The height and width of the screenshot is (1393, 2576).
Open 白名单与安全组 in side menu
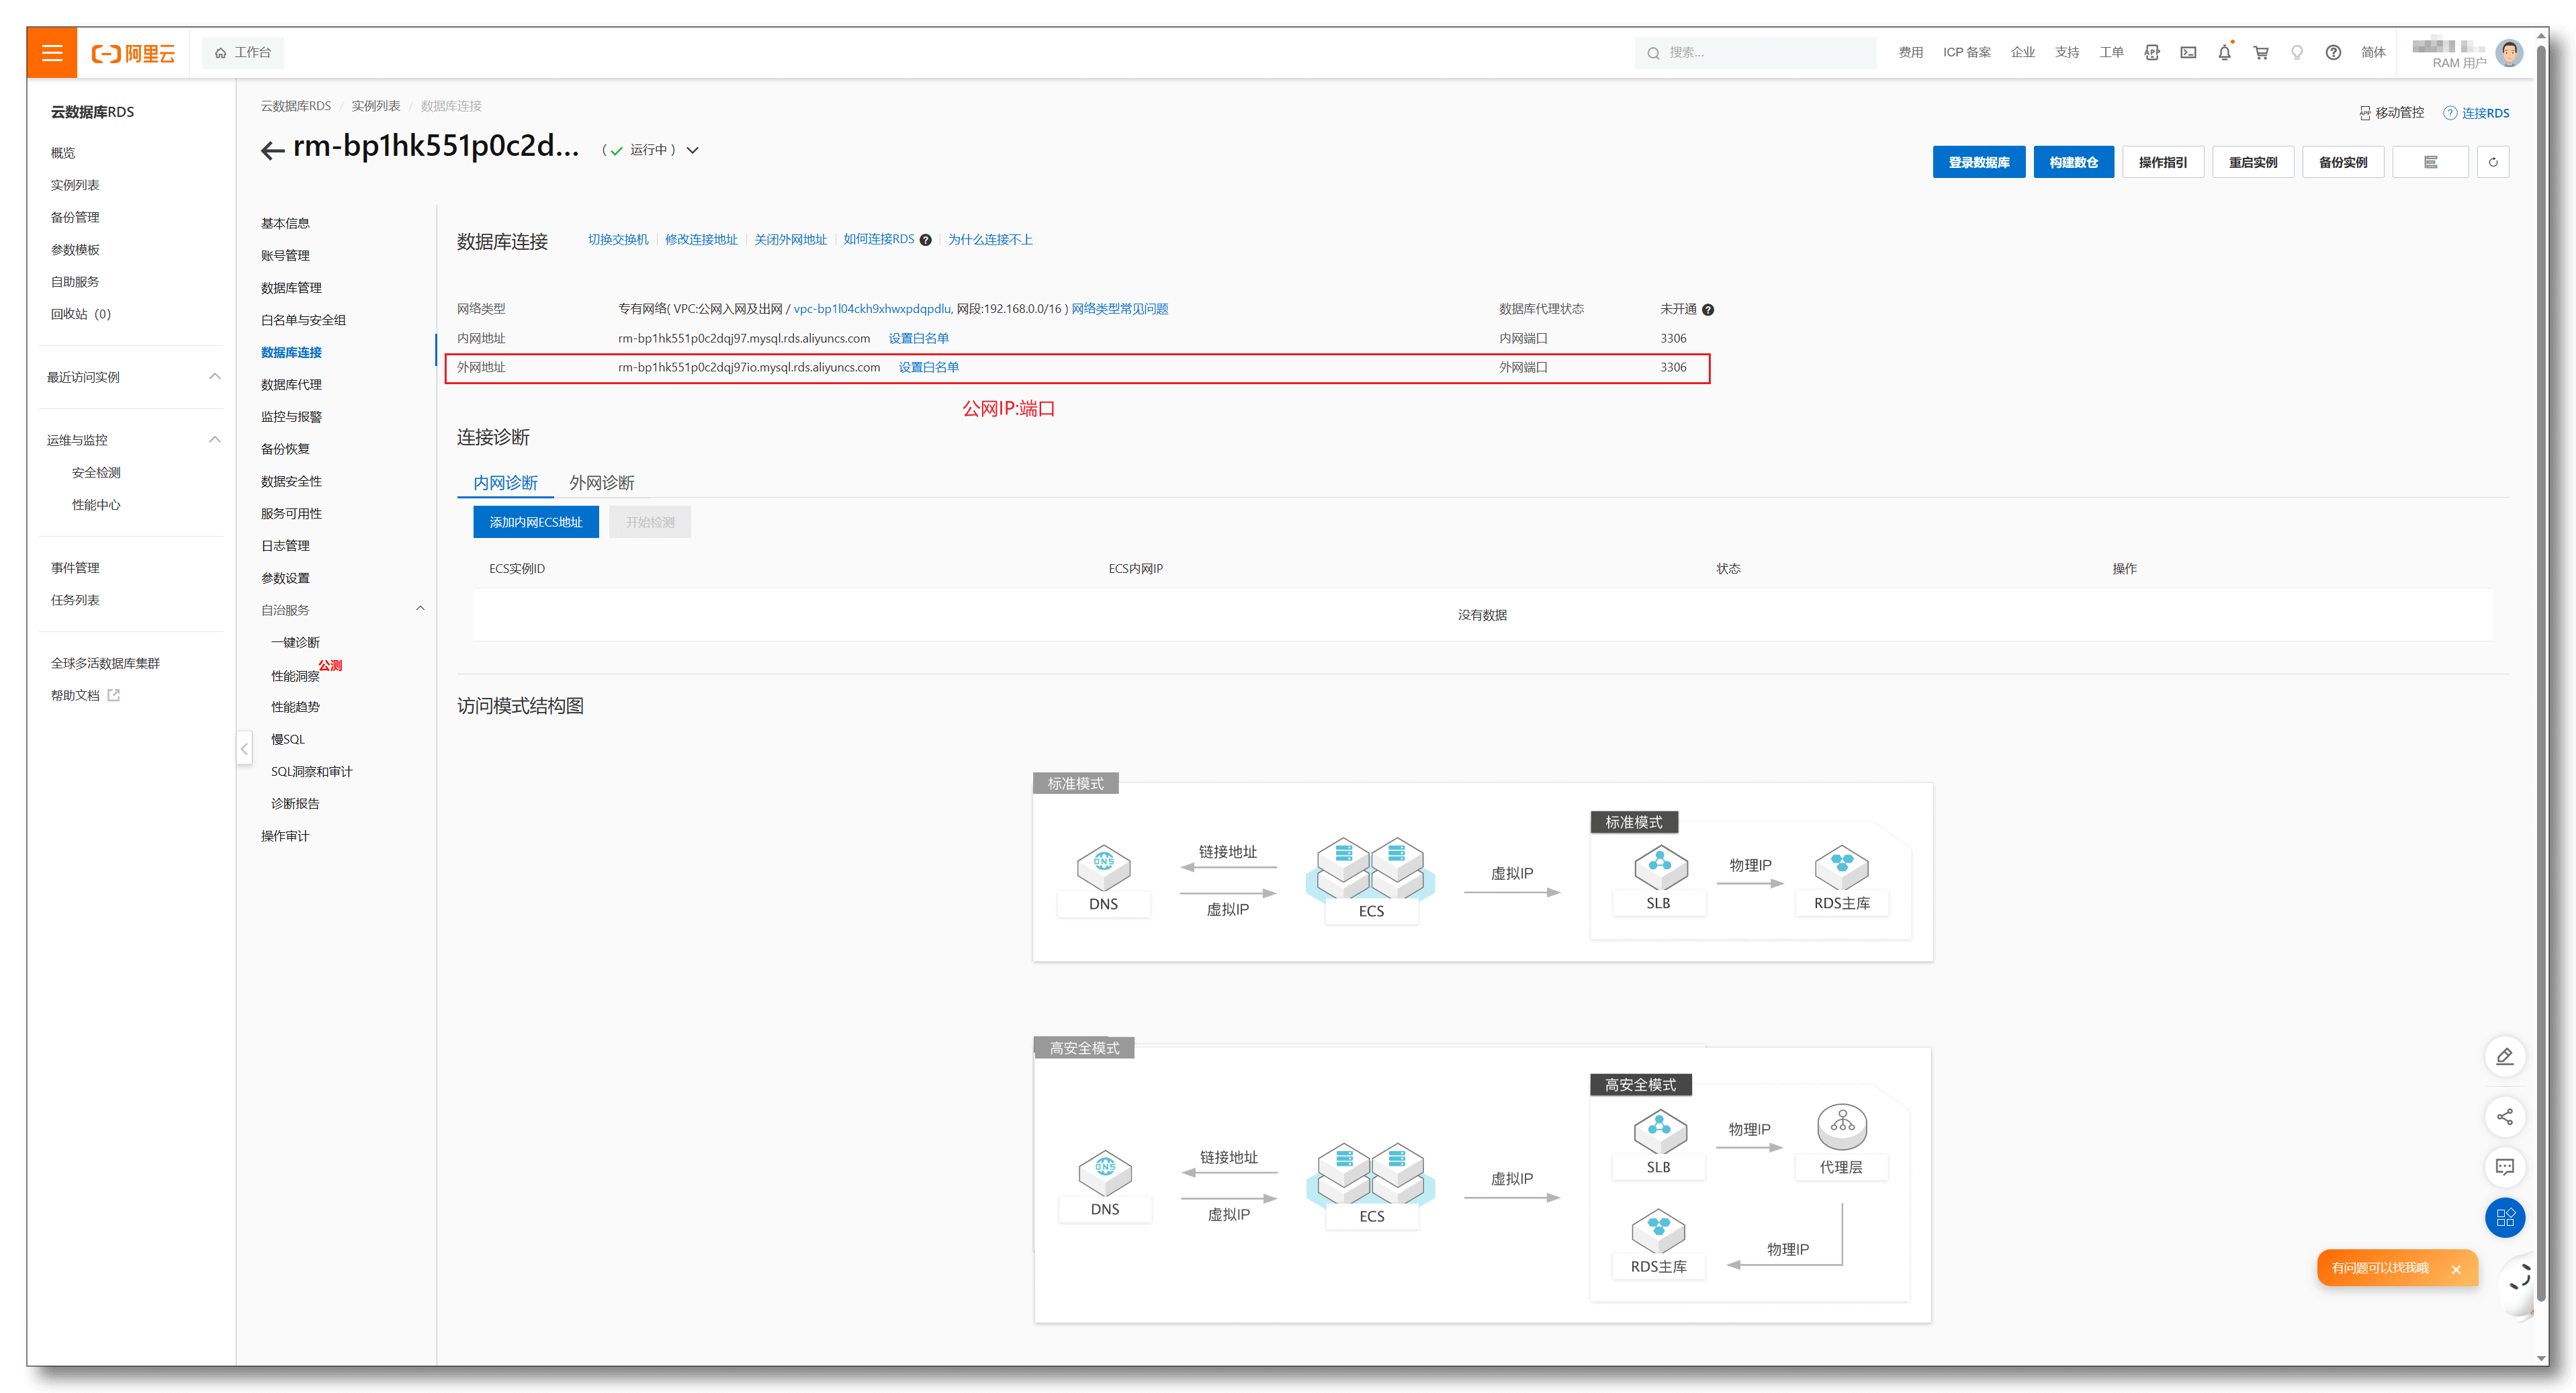[303, 320]
